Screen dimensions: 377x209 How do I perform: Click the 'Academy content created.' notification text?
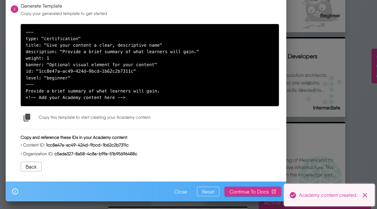pyautogui.click(x=328, y=195)
